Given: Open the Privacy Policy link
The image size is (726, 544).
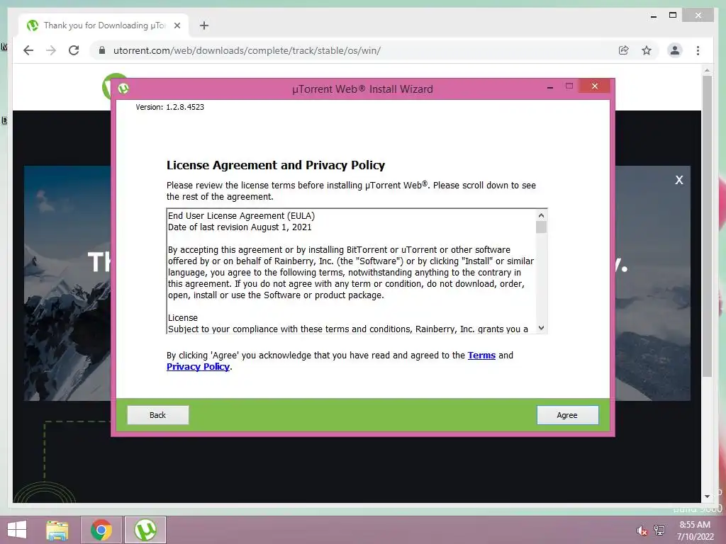Looking at the screenshot, I should click(199, 367).
